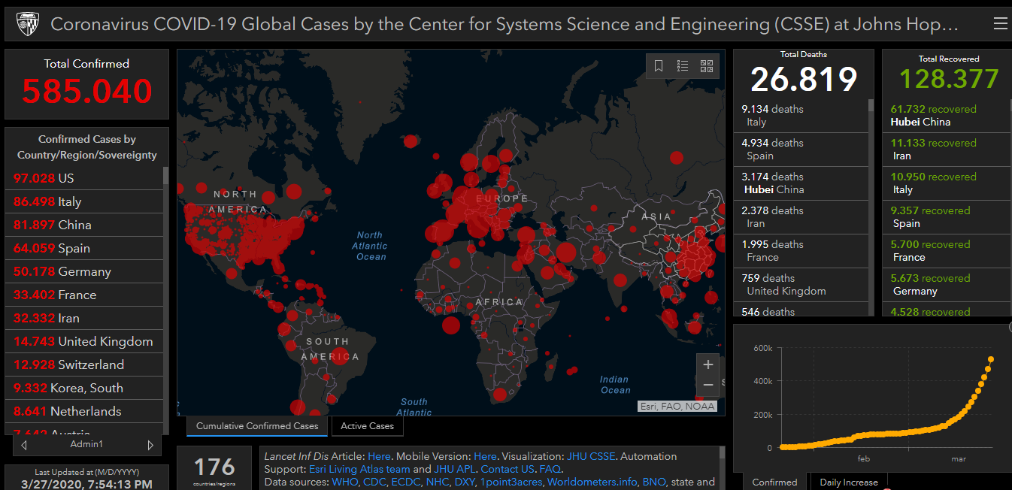Select the Admin1 list tab

[87, 444]
